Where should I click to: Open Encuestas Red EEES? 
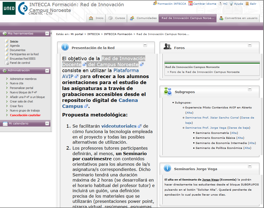click(x=23, y=59)
